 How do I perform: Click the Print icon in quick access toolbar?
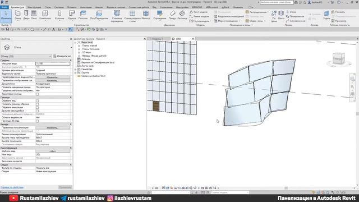tap(32, 29)
